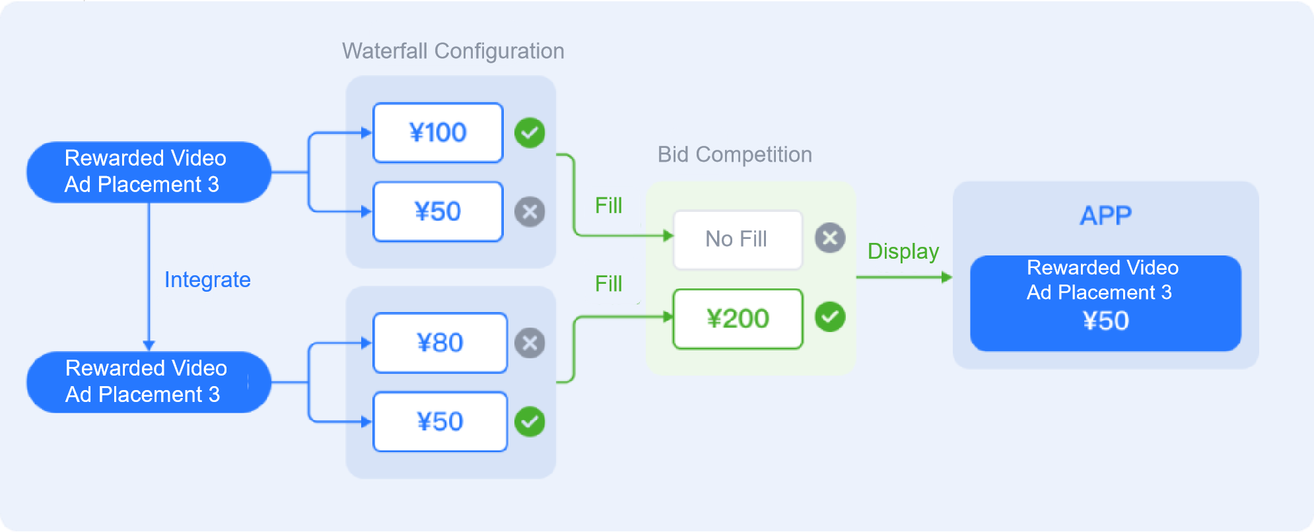1314x532 pixels.
Task: Click the gray X beside No Fill
Action: [x=830, y=238]
